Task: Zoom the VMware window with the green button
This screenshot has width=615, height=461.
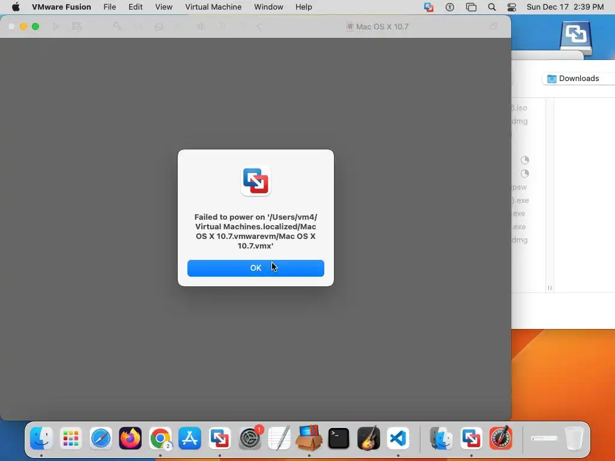Action: (x=35, y=26)
